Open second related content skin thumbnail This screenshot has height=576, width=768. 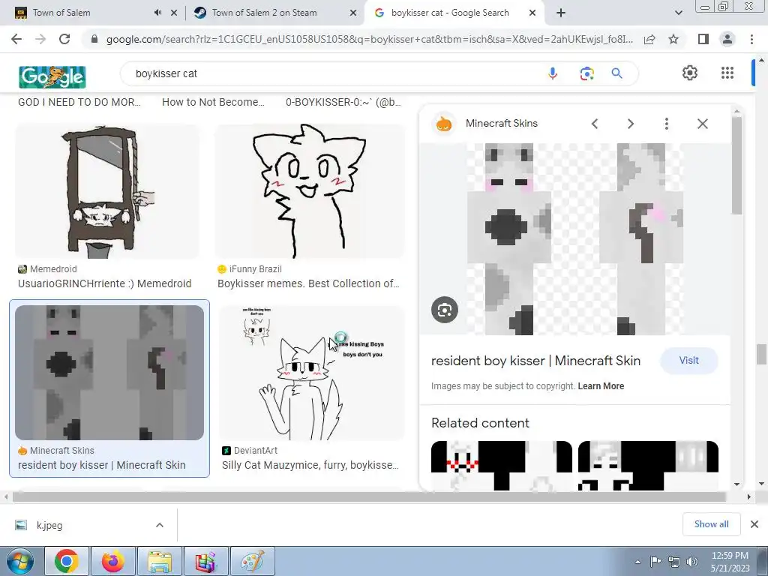[648, 466]
